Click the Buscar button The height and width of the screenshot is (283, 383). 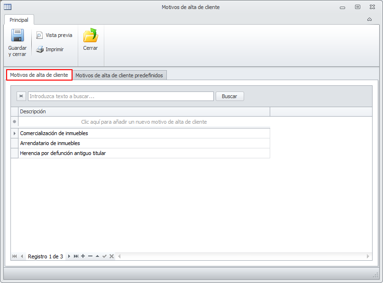pos(229,96)
